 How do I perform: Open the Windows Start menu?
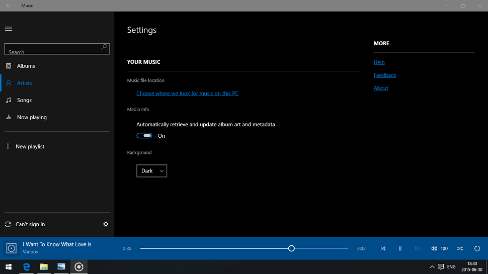click(x=9, y=267)
